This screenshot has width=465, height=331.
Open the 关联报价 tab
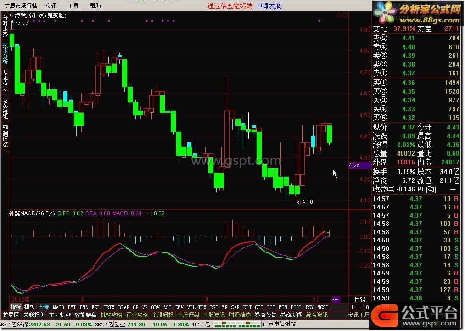[34, 314]
